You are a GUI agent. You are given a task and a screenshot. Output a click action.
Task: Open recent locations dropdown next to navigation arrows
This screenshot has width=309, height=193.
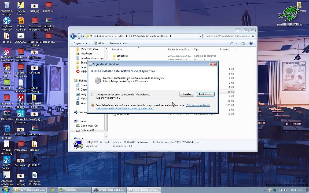tap(83, 36)
